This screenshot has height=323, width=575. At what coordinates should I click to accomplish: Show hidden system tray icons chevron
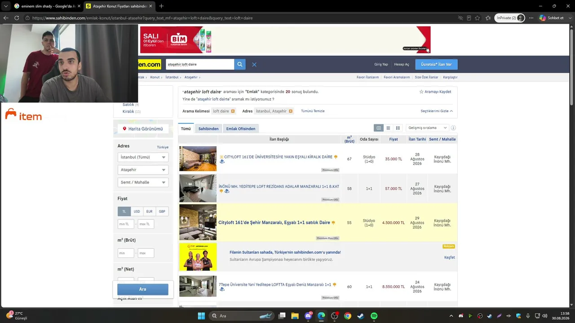(x=451, y=316)
